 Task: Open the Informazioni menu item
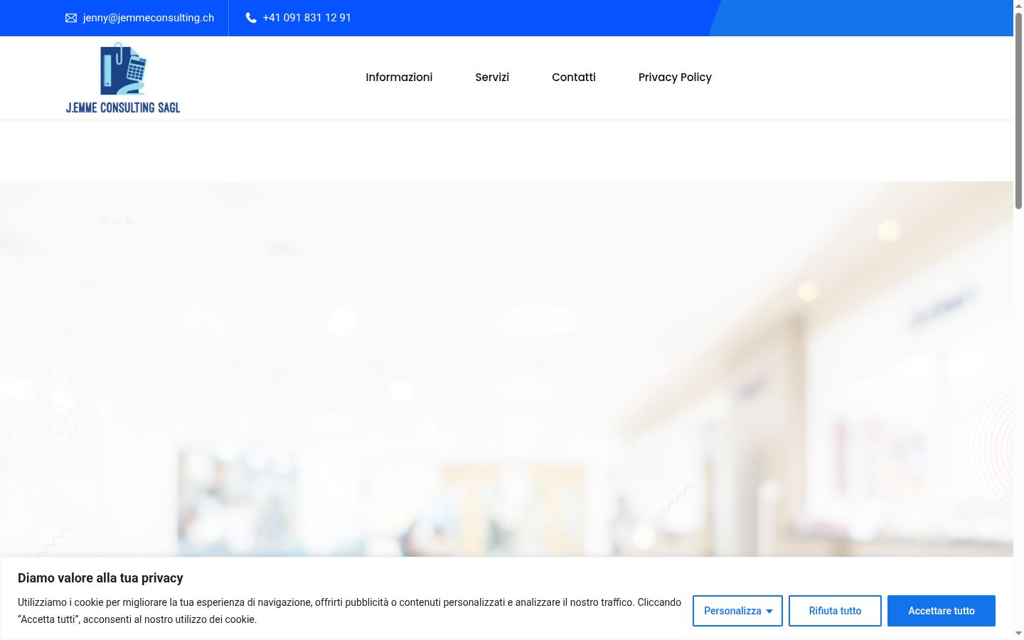[399, 77]
